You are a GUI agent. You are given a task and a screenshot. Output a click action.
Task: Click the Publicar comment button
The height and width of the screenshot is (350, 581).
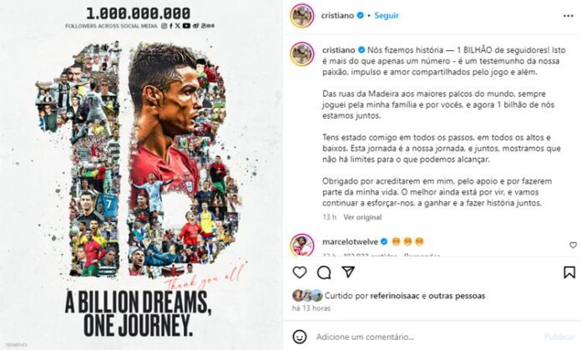(559, 337)
